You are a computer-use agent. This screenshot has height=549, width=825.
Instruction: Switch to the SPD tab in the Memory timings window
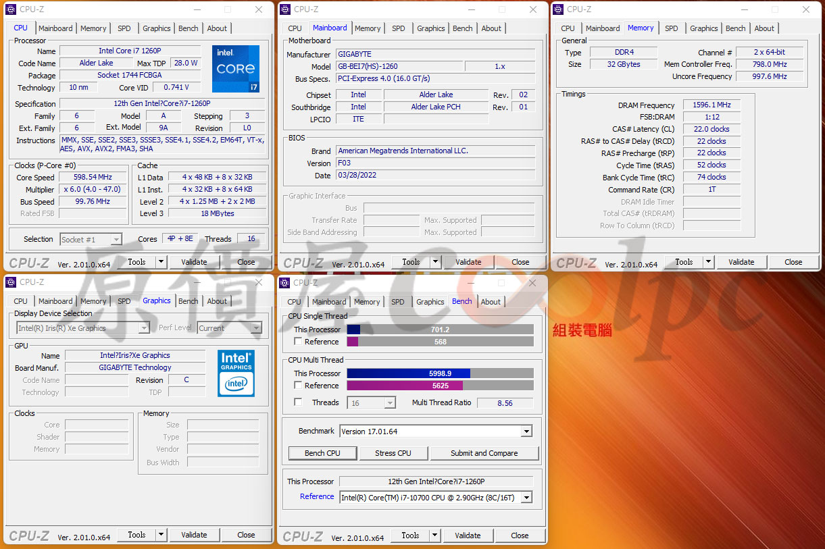coord(672,28)
